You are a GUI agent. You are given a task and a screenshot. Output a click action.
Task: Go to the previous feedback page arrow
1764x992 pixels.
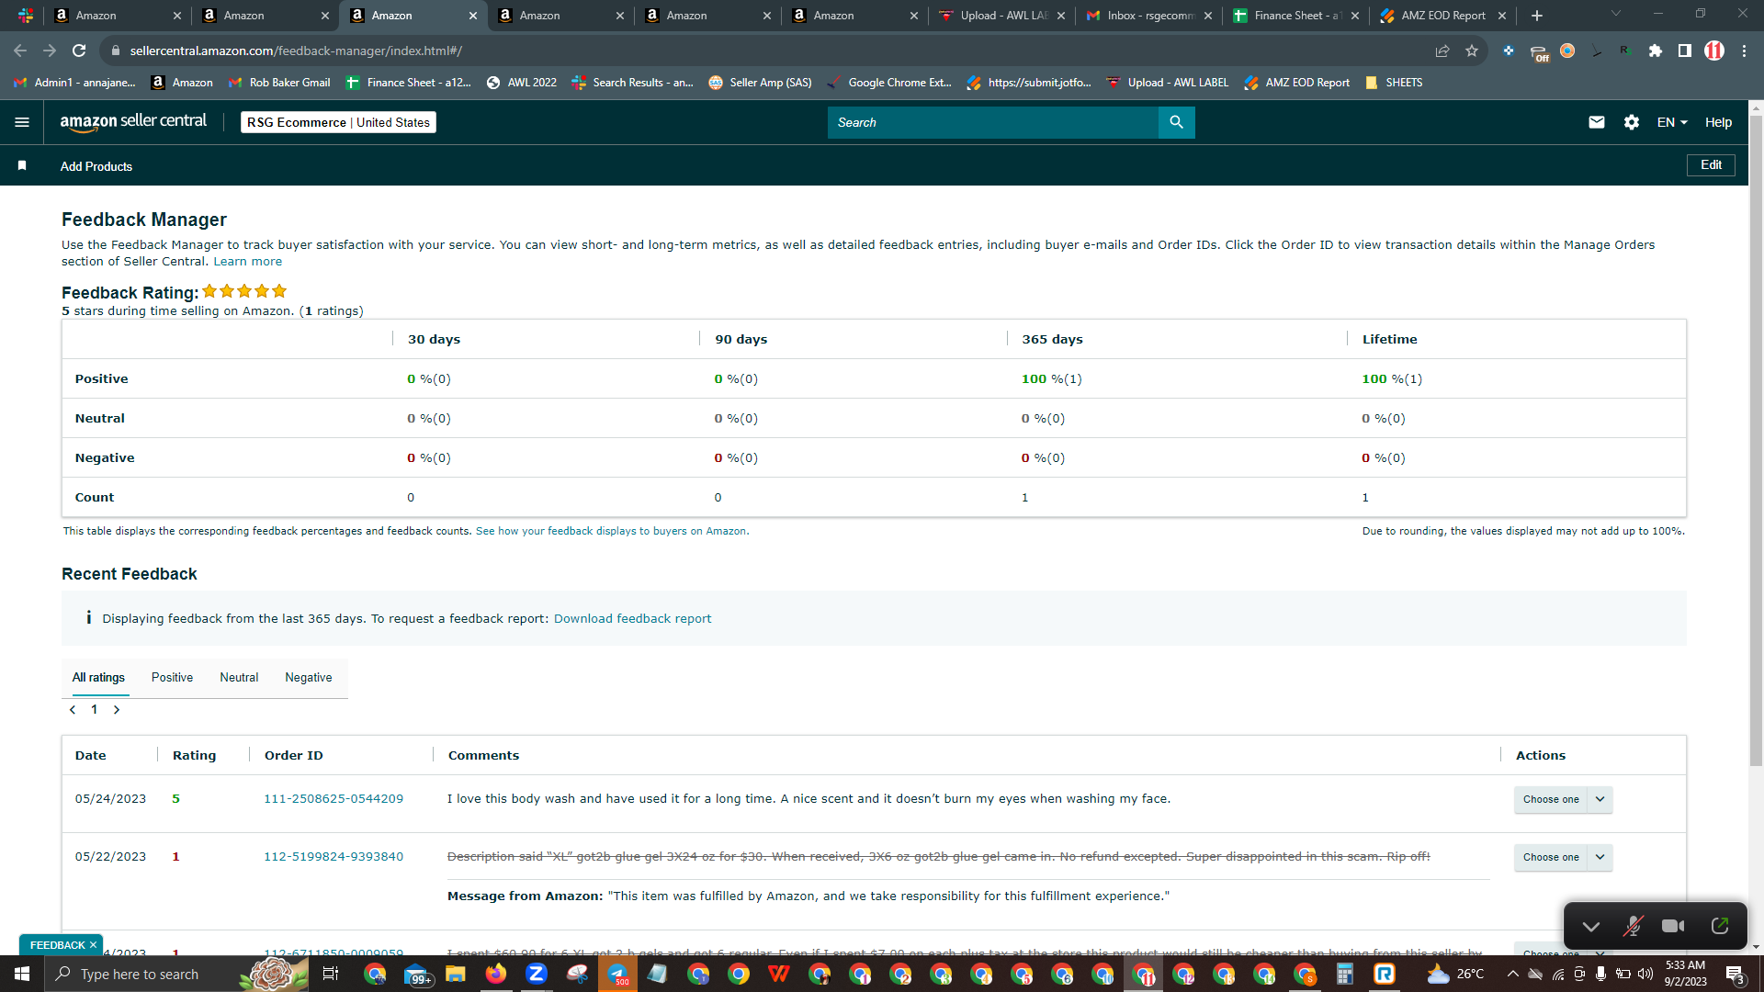73,709
